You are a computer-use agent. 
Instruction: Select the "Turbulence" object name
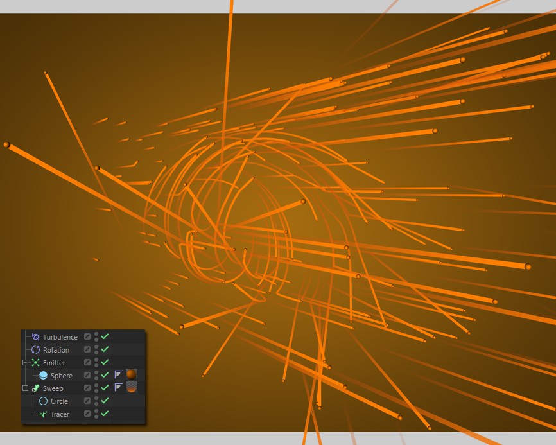[60, 337]
